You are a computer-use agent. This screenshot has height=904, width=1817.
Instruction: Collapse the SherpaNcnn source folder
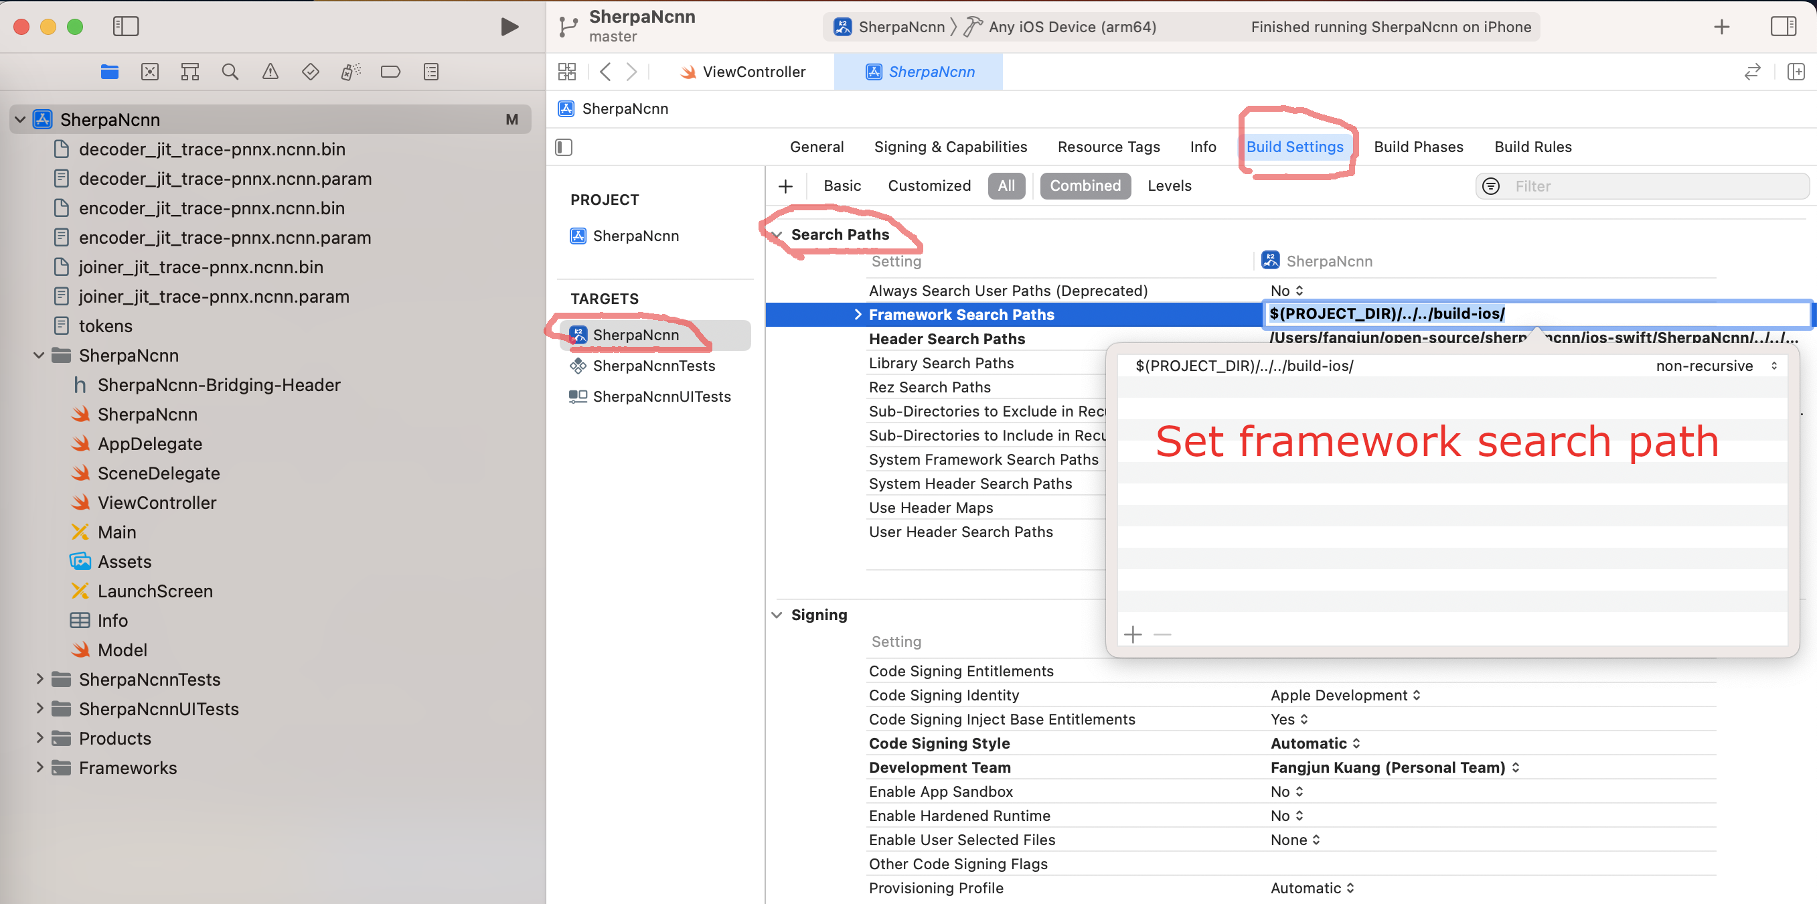click(39, 356)
